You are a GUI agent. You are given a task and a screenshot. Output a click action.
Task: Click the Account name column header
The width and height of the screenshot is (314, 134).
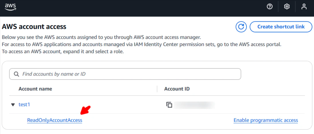35,89
